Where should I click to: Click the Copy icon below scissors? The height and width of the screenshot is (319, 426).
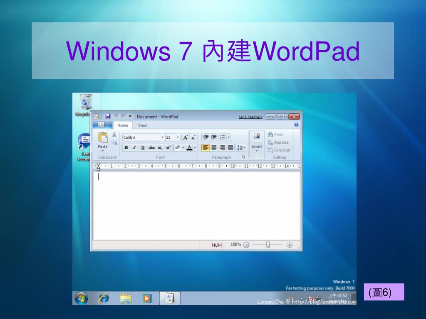[114, 142]
